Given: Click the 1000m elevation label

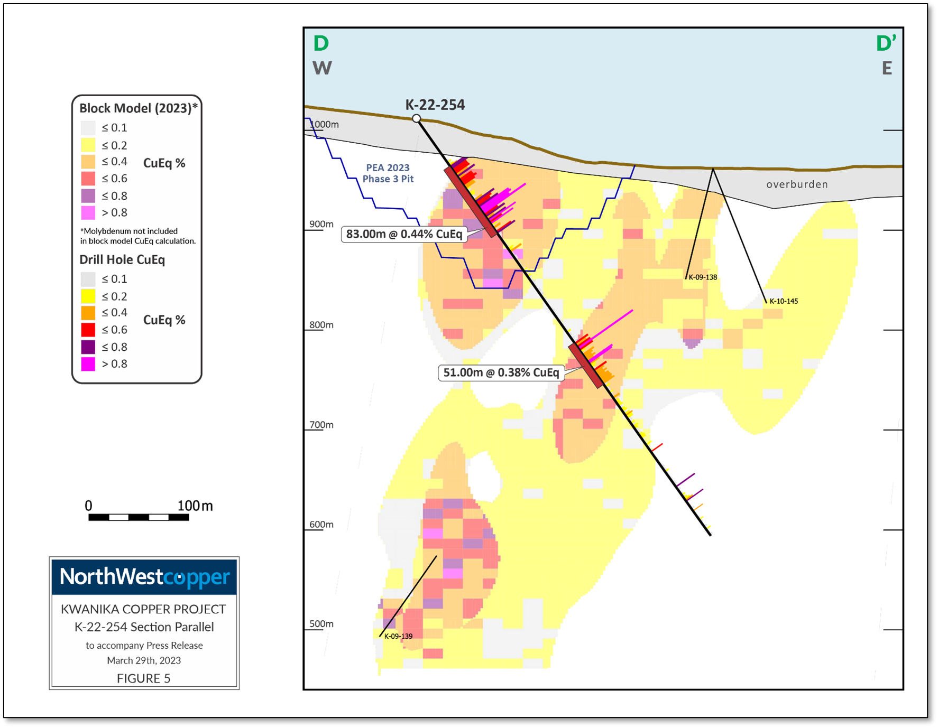Looking at the screenshot, I should pos(324,125).
